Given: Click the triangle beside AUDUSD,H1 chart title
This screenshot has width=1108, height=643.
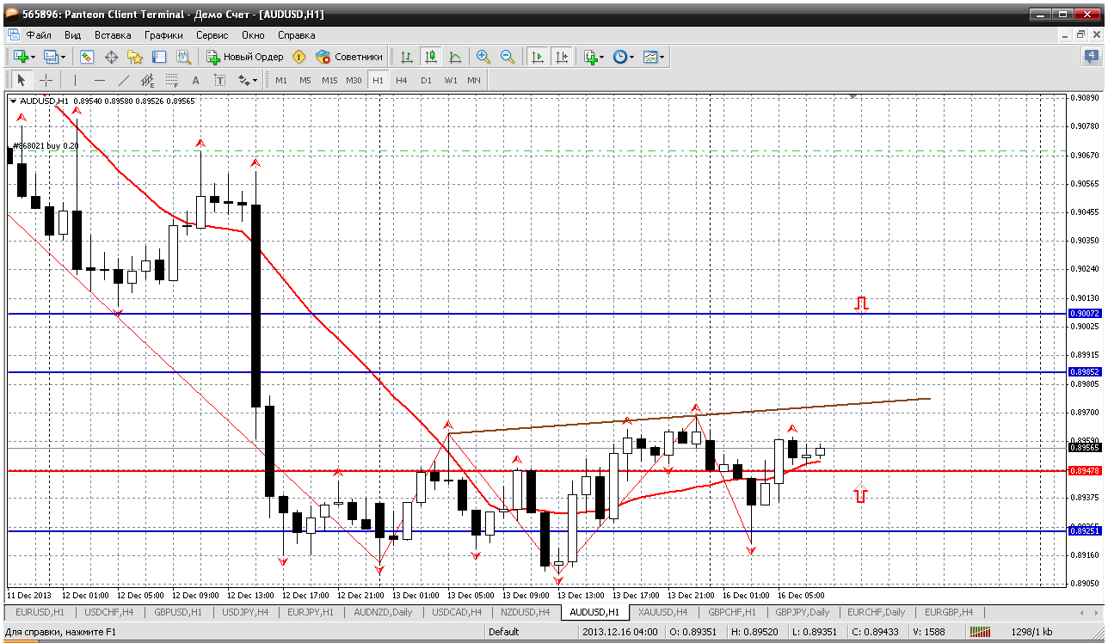Looking at the screenshot, I should 13,101.
